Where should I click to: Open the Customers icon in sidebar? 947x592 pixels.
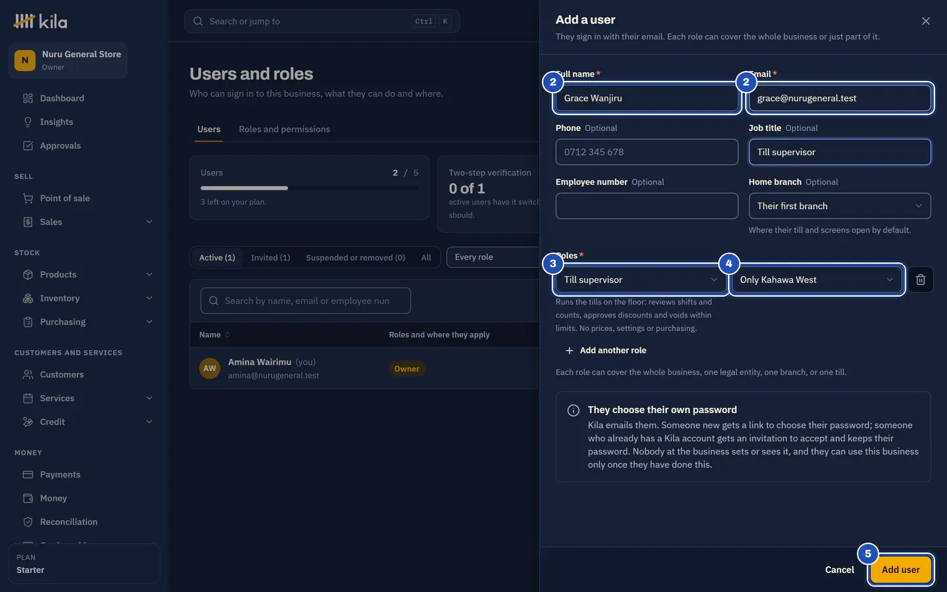(x=28, y=375)
